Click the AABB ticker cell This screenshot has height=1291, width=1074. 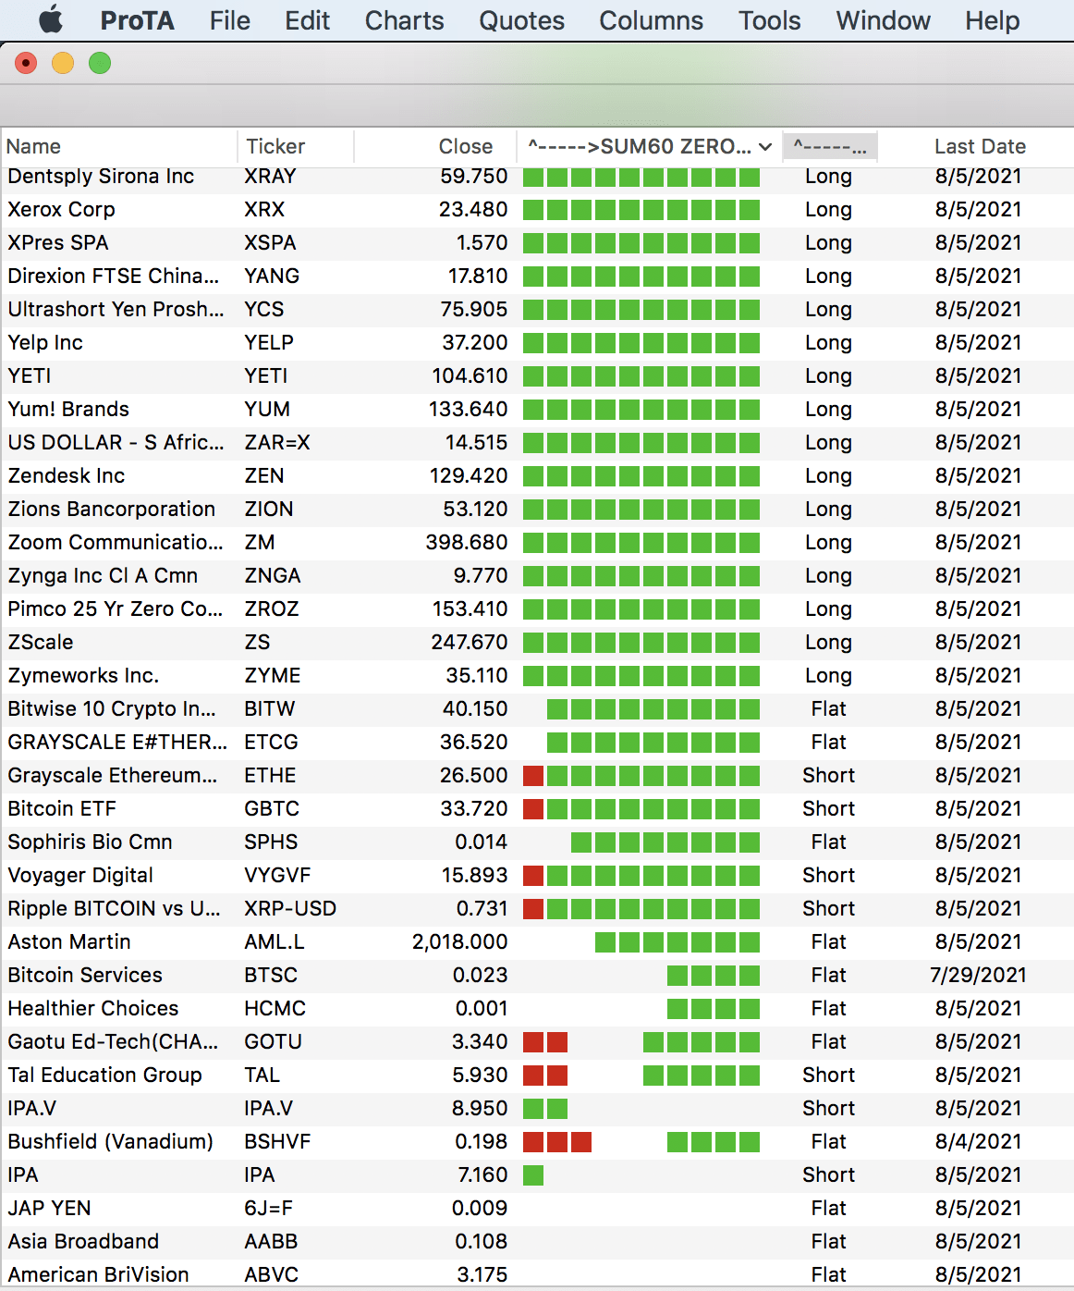click(271, 1241)
